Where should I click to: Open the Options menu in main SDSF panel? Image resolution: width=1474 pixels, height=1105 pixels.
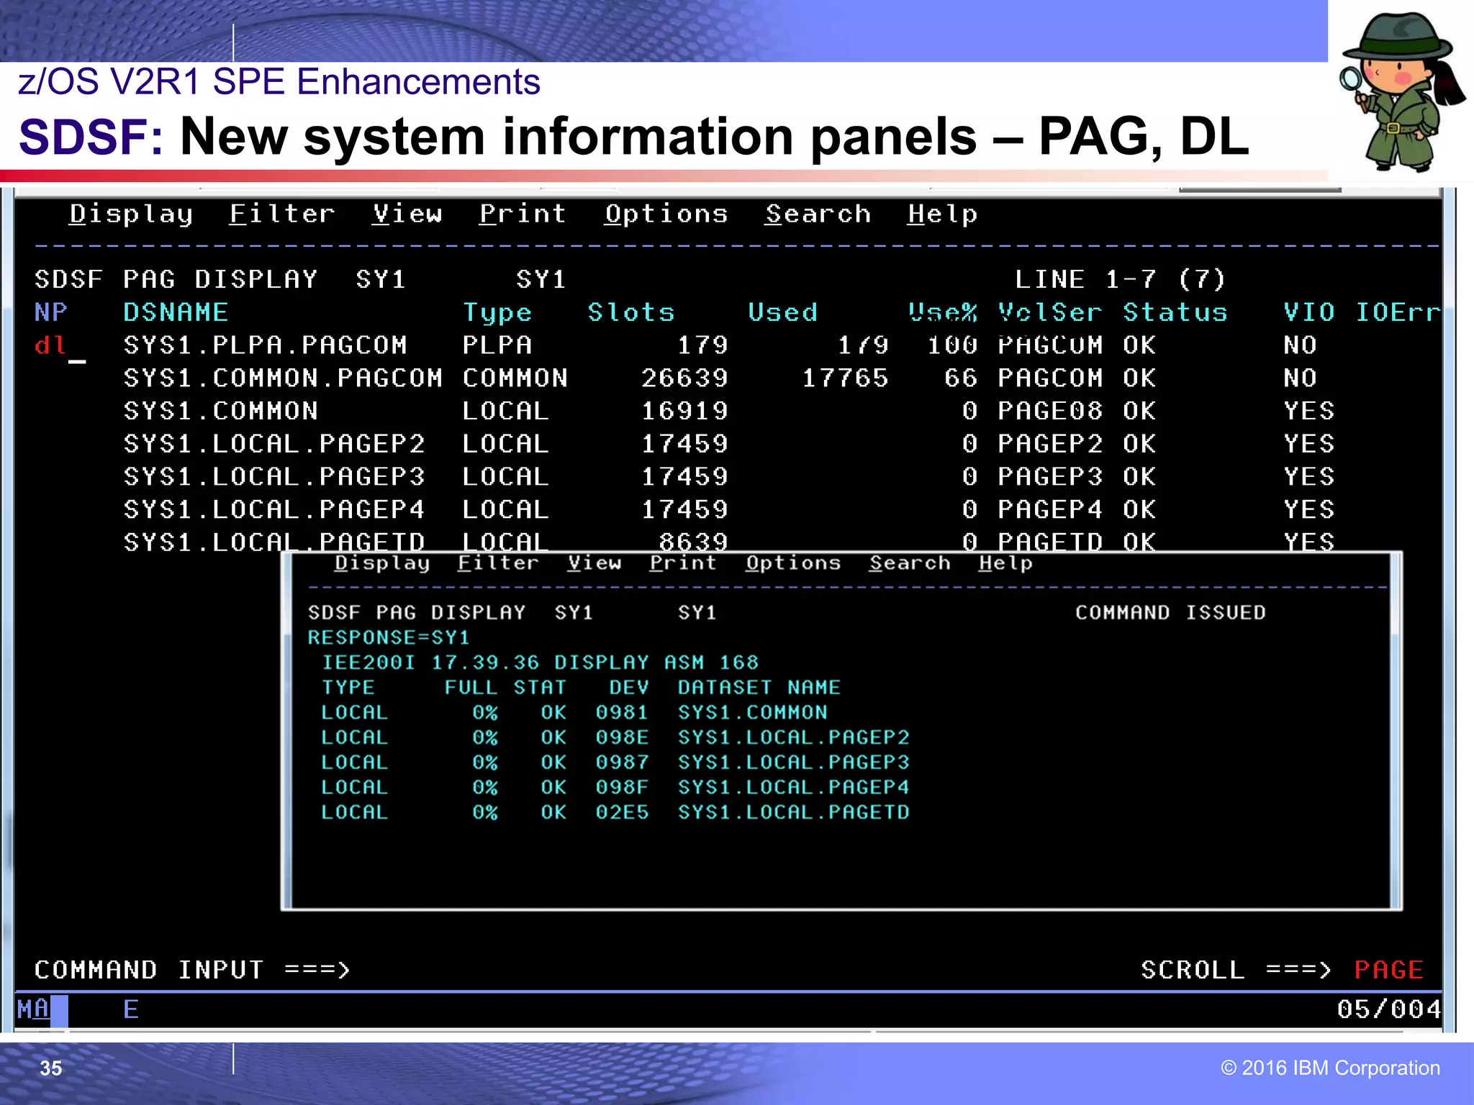pyautogui.click(x=666, y=214)
